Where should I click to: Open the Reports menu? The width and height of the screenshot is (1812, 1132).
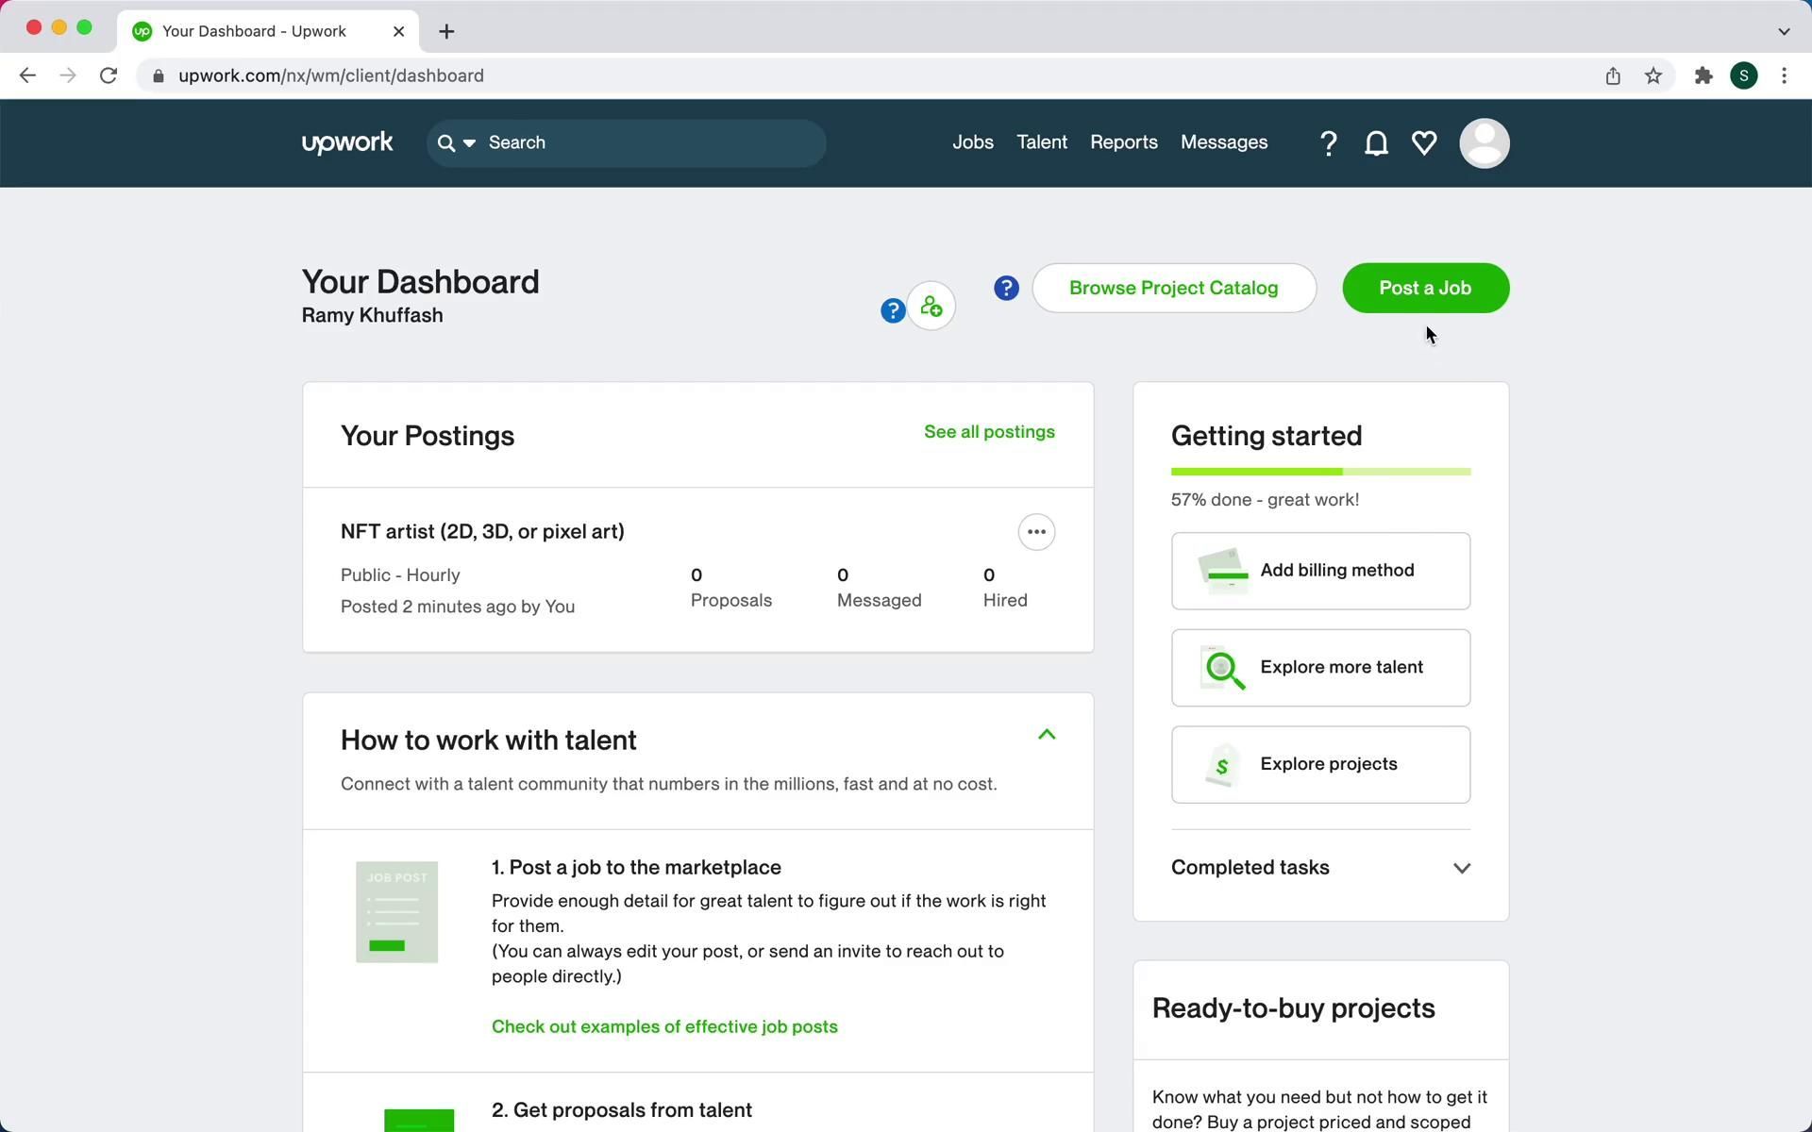[x=1123, y=142]
